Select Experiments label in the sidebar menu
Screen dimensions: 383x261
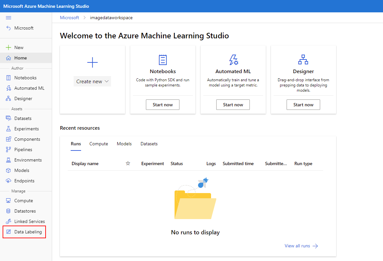click(x=26, y=129)
